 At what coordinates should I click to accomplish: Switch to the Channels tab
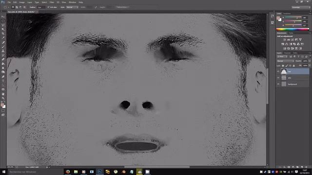(287, 53)
